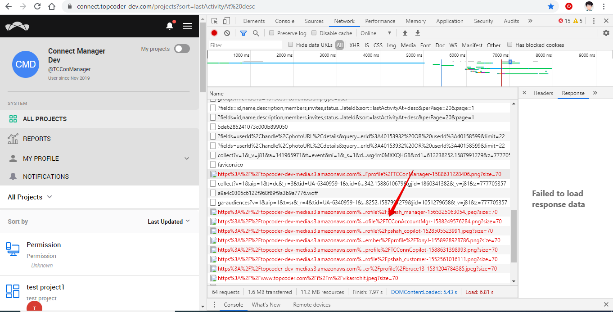613x312 pixels.
Task: Open the Connect notifications bell
Action: 170,26
